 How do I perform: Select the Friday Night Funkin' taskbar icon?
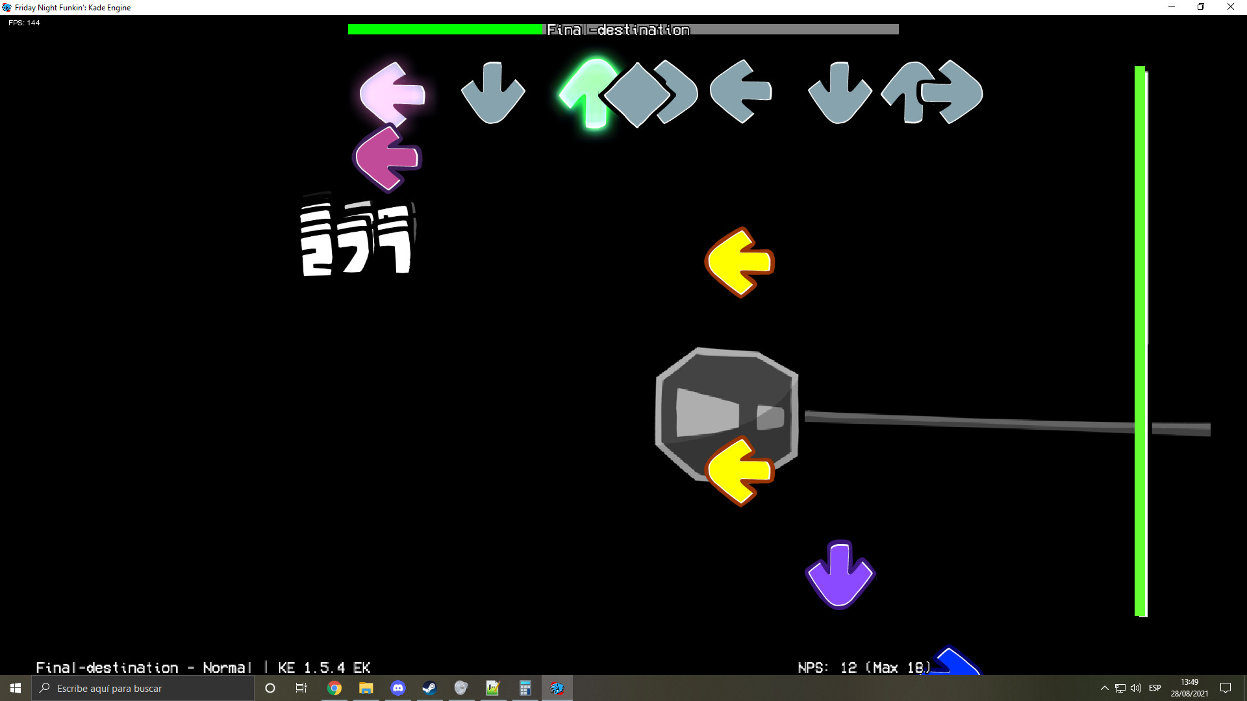[x=557, y=688]
